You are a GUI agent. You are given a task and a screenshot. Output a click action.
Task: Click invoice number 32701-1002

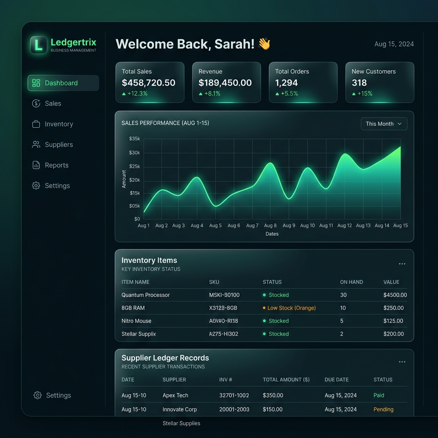pos(234,395)
